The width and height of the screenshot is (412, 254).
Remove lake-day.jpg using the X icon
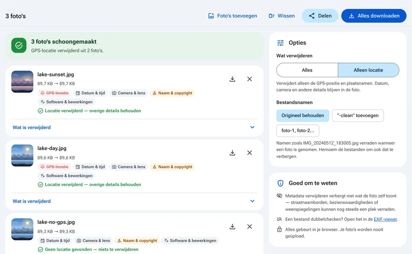point(250,153)
